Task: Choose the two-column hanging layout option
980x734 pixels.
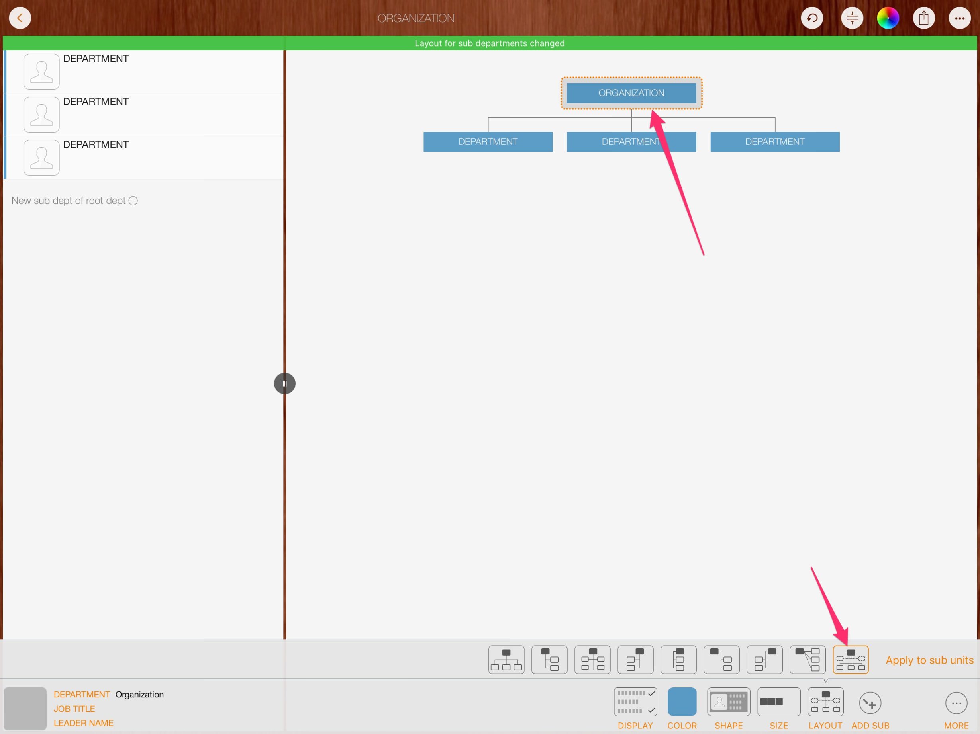Action: click(592, 659)
